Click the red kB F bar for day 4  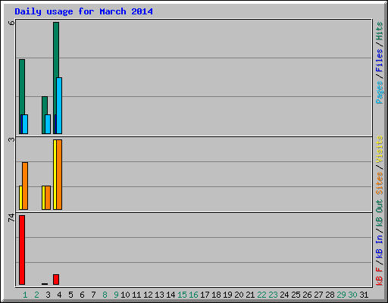[56, 280]
